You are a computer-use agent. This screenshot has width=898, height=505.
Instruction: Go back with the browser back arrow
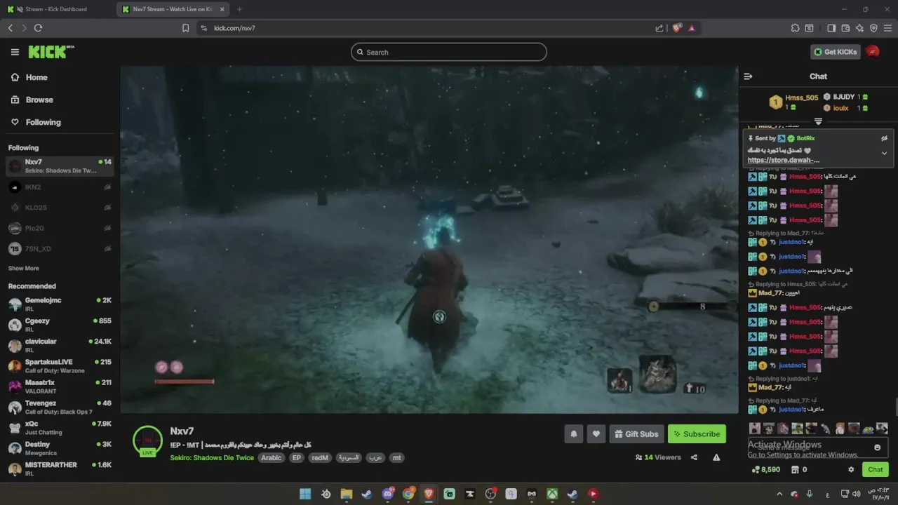(10, 28)
